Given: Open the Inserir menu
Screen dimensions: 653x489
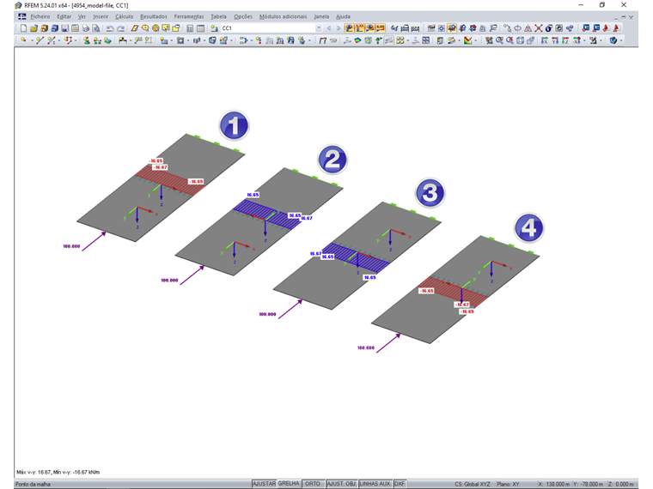Looking at the screenshot, I should pyautogui.click(x=101, y=16).
